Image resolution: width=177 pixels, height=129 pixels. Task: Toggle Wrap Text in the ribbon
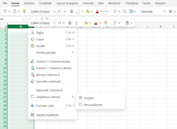124,12
